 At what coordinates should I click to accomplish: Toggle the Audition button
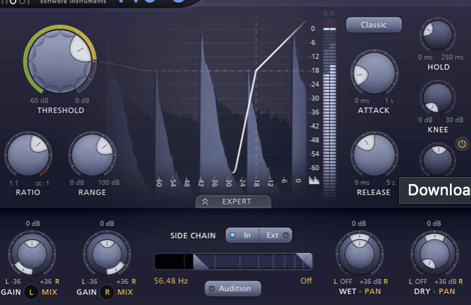pyautogui.click(x=233, y=289)
